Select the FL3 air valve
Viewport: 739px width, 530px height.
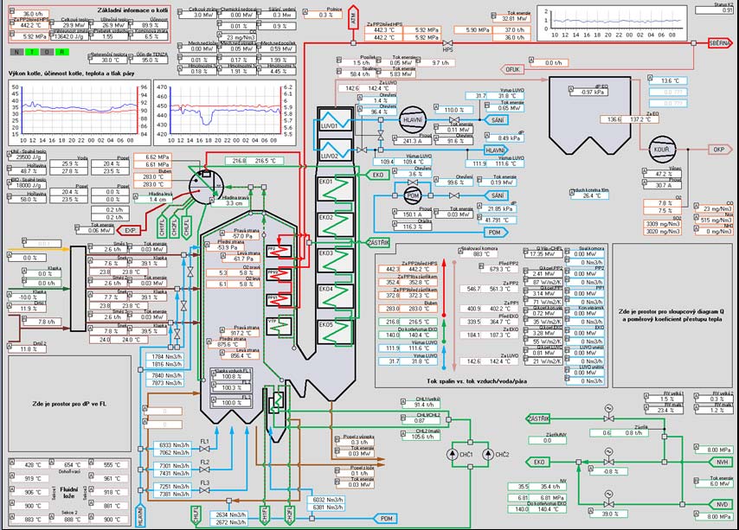tap(204, 490)
